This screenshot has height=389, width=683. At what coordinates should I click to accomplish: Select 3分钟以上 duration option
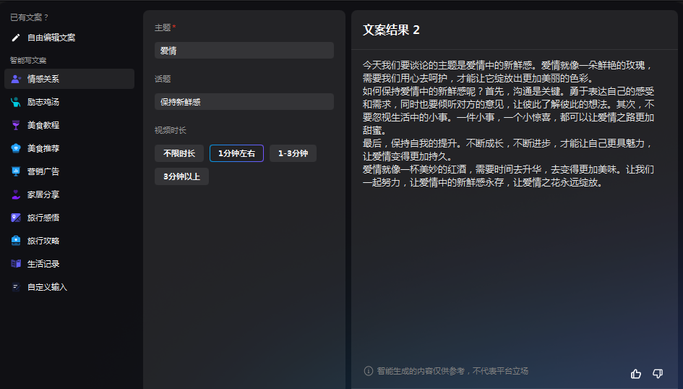coord(181,176)
